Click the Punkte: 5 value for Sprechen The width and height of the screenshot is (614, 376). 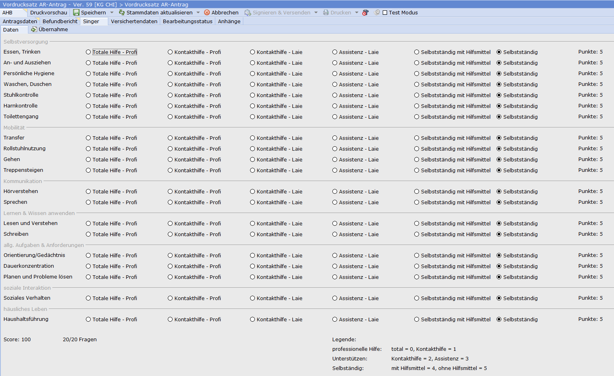[x=590, y=202]
